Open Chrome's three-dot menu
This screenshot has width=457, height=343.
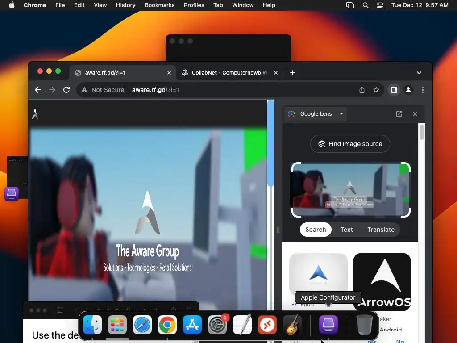[x=423, y=90]
